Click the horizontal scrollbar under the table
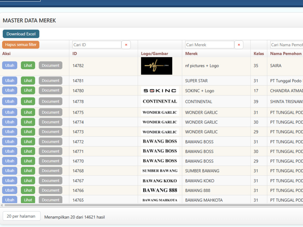The height and width of the screenshot is (227, 303). pos(154,205)
